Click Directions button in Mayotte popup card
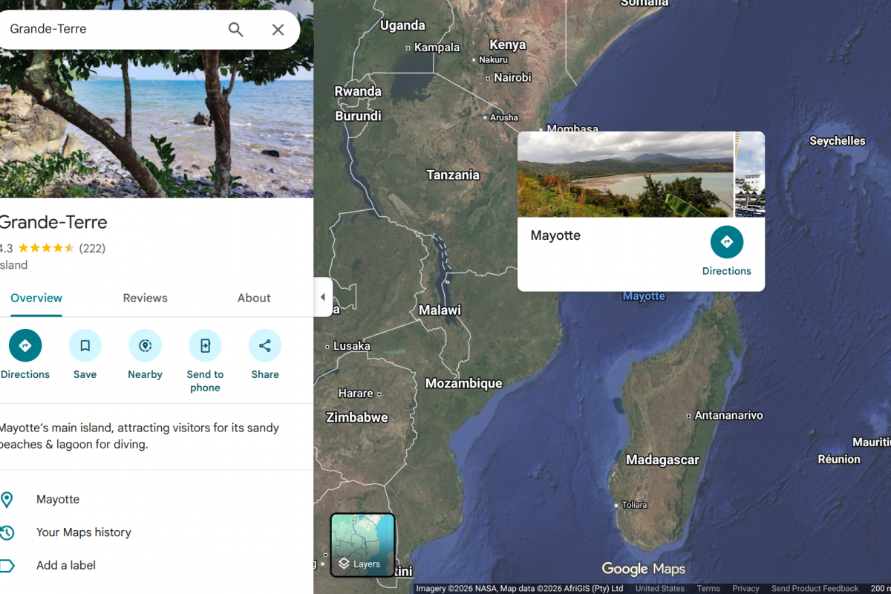The width and height of the screenshot is (891, 594). (x=726, y=243)
